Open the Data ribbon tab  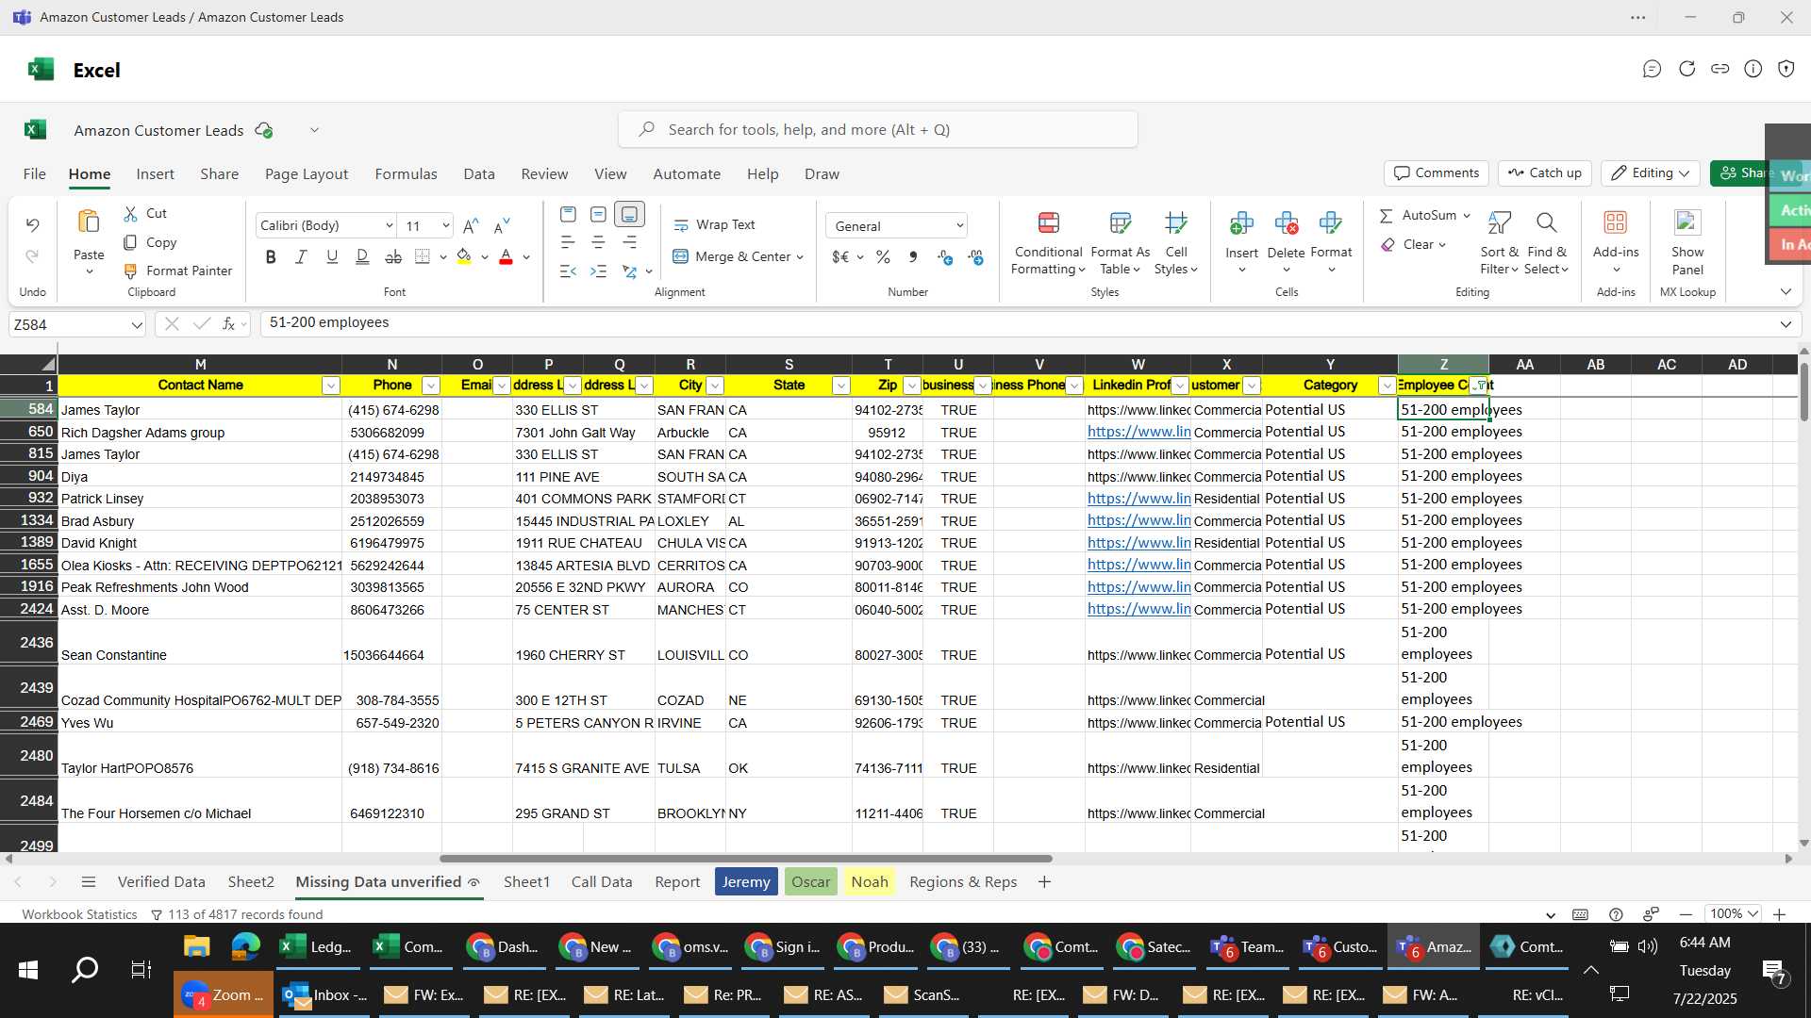[479, 174]
